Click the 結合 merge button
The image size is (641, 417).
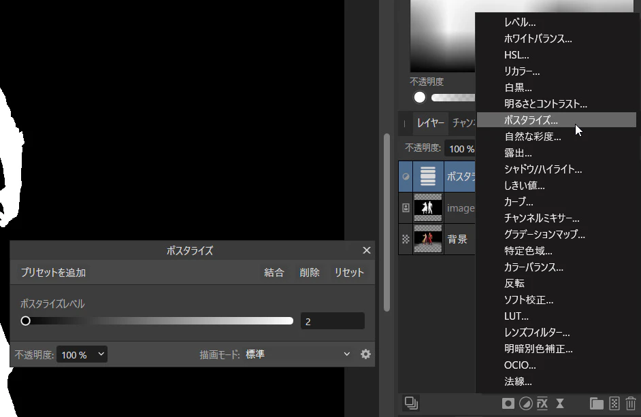click(x=274, y=273)
